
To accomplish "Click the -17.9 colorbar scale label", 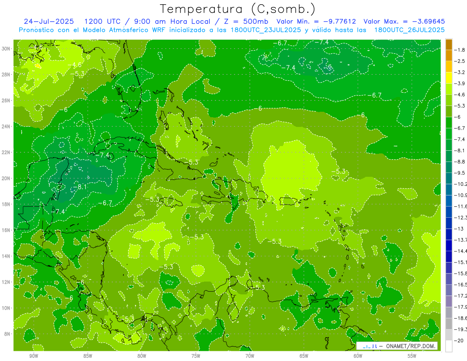I will click(460, 307).
